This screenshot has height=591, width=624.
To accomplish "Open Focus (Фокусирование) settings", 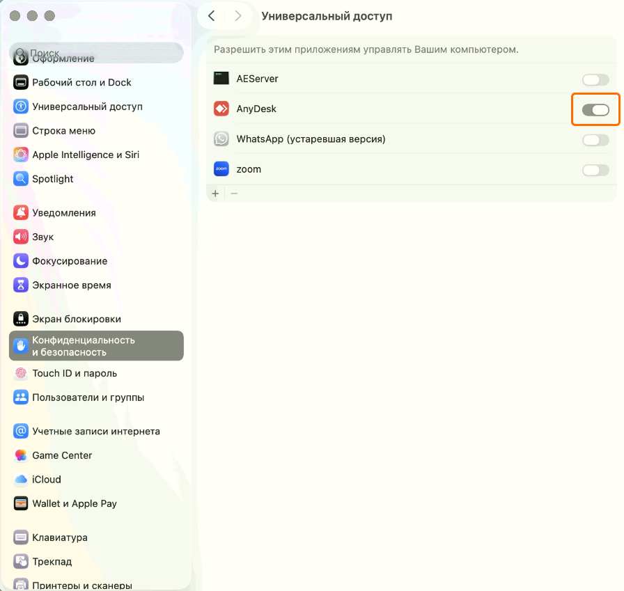I will click(68, 260).
